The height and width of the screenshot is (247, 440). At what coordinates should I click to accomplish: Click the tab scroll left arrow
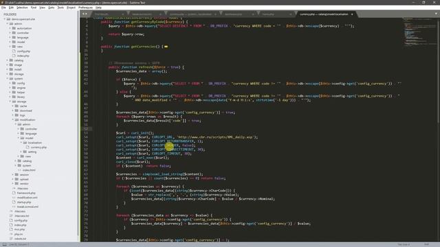83,14
